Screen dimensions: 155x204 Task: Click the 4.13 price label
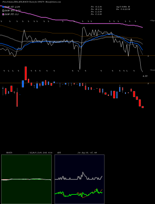click(x=145, y=76)
